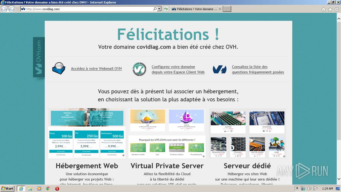Click the network tray icon
The width and height of the screenshot is (341, 192).
pos(303,189)
